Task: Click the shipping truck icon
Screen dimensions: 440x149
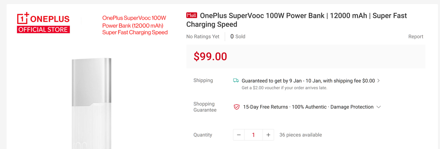Action: point(236,81)
